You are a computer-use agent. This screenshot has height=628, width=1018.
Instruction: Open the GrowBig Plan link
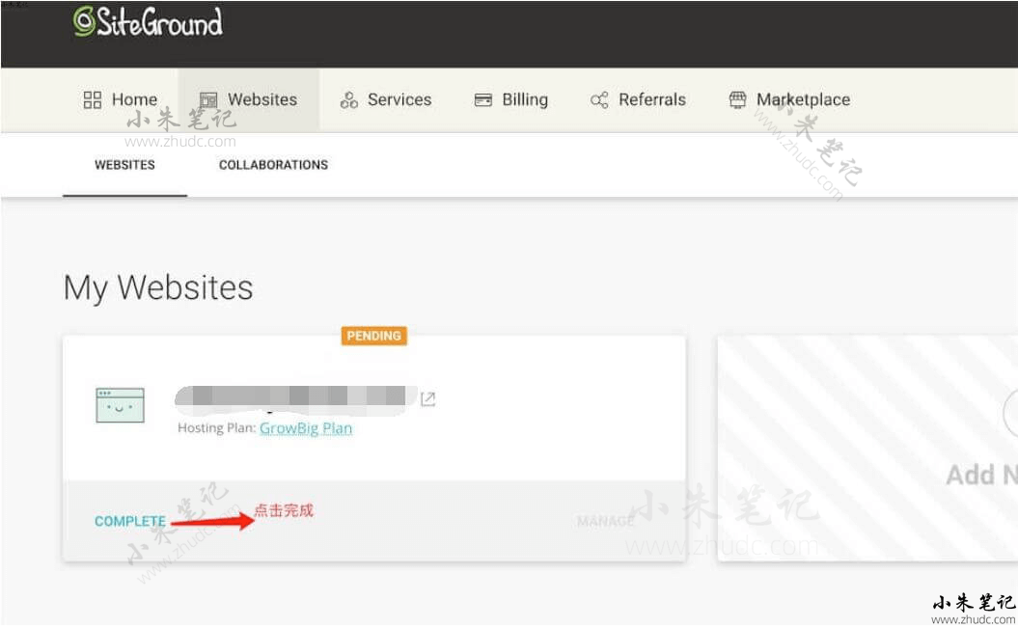pyautogui.click(x=306, y=428)
